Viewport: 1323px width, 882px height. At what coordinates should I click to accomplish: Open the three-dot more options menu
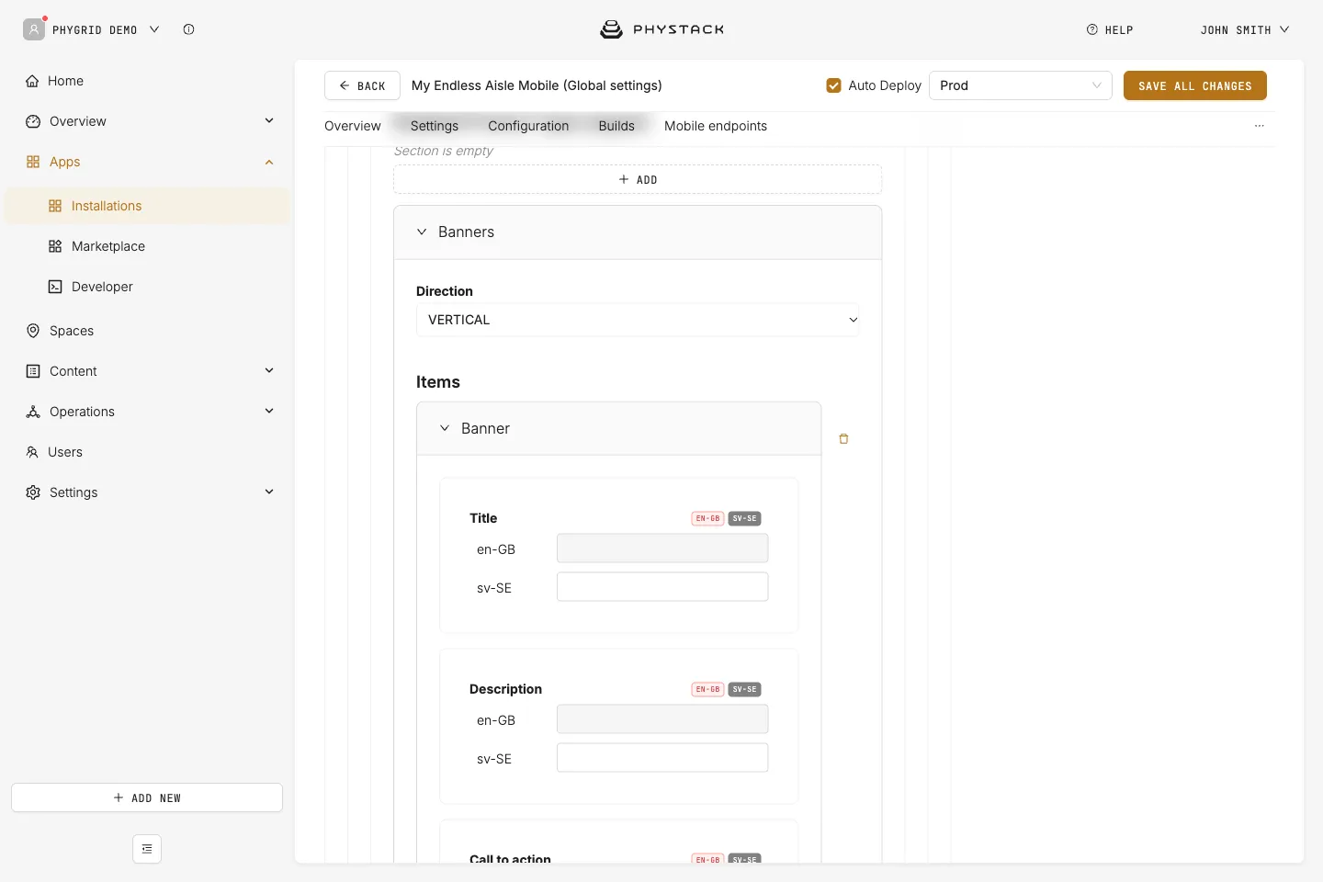1260,126
